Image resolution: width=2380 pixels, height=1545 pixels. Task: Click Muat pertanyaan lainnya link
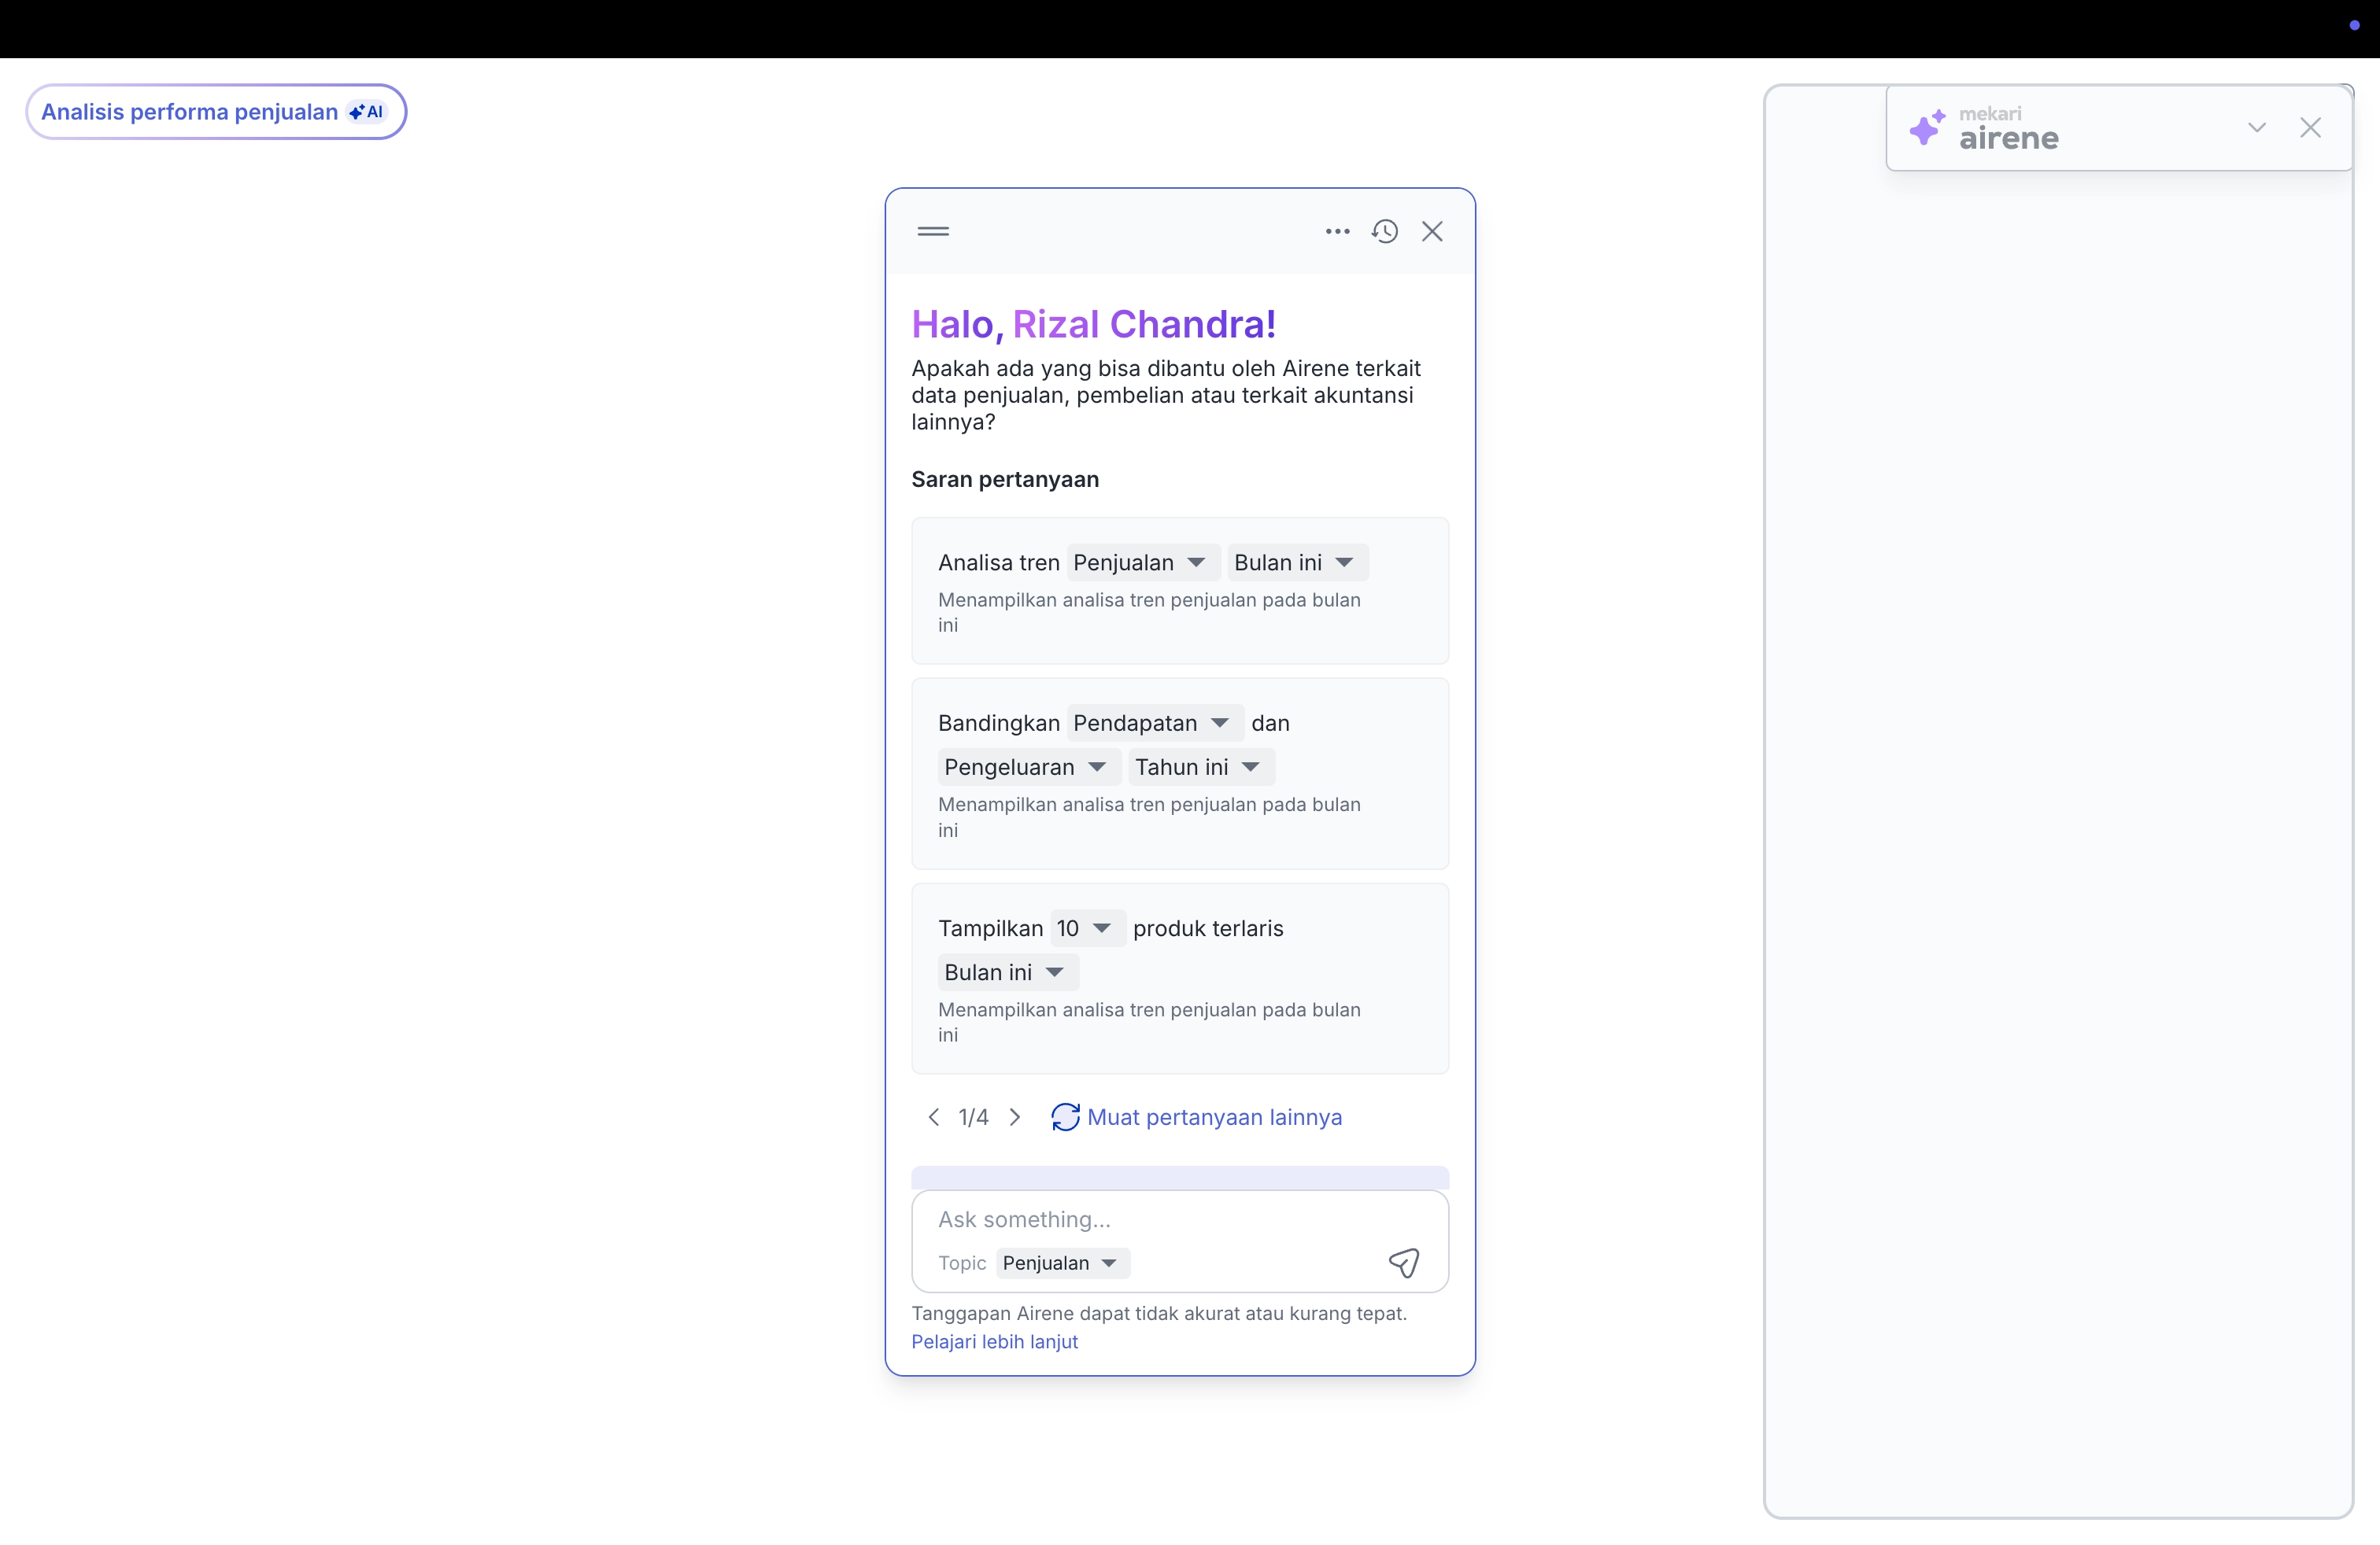pyautogui.click(x=1214, y=1117)
